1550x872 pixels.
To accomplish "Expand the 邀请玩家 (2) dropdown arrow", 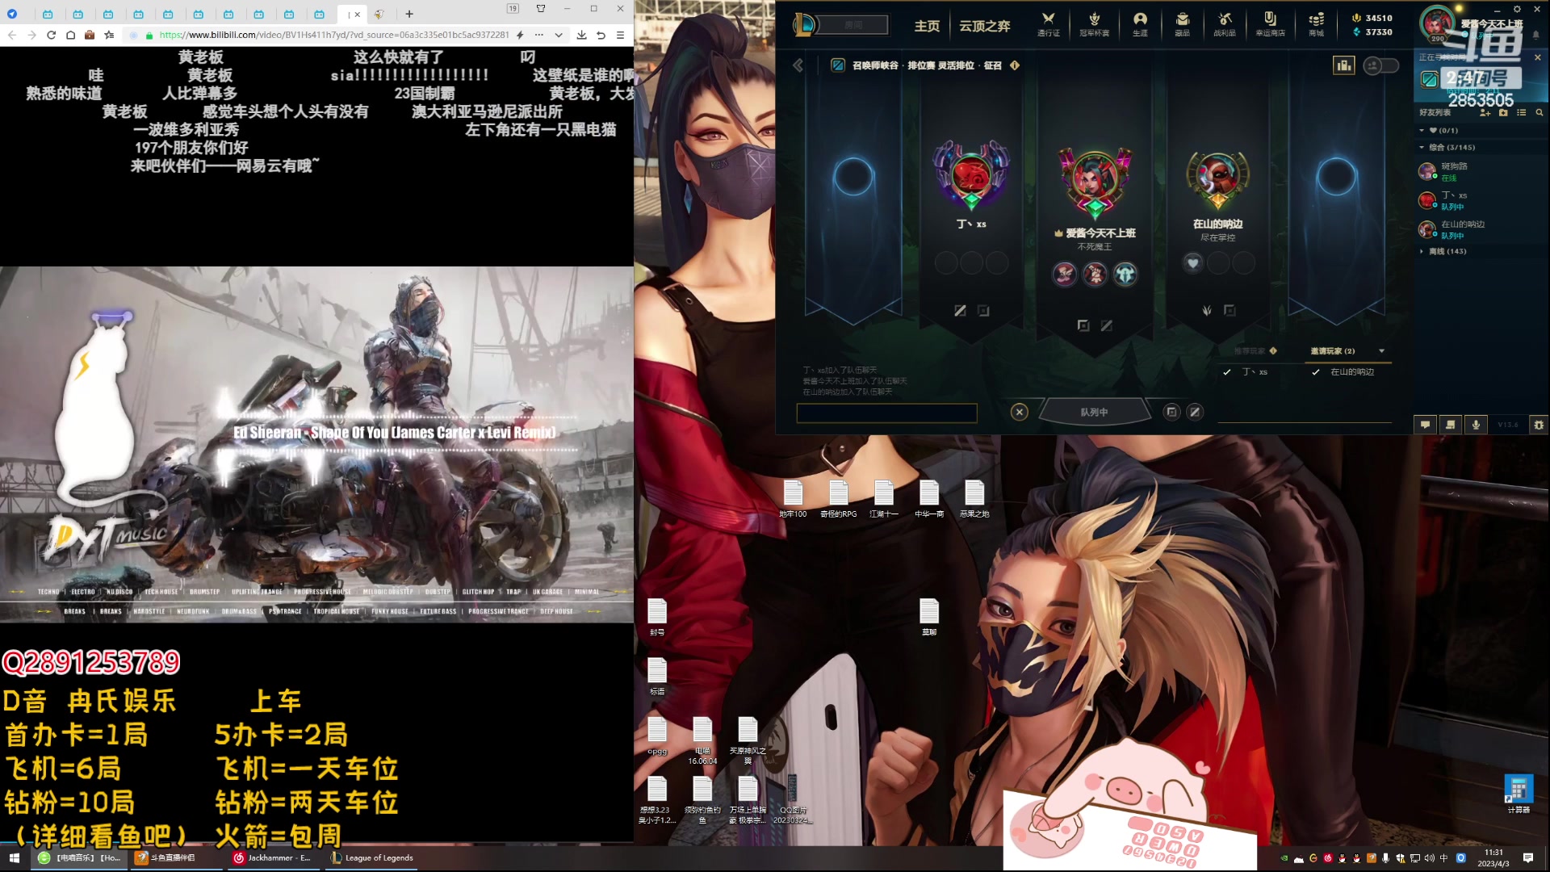I will [1381, 351].
